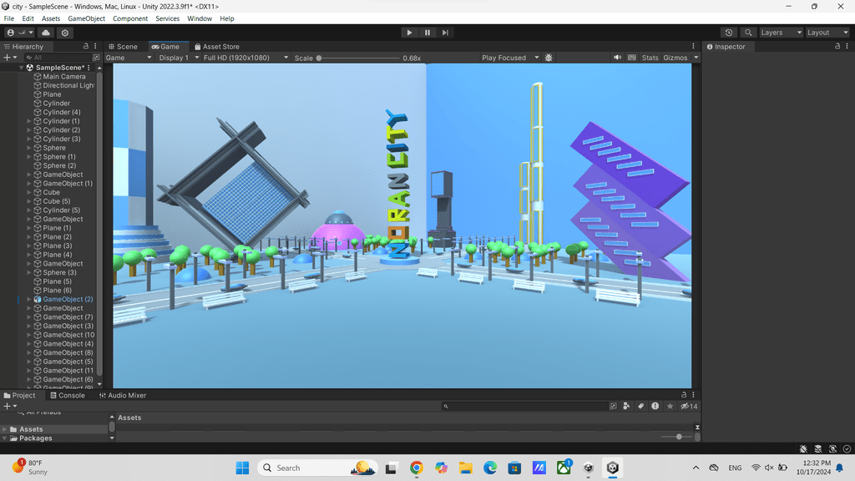Select the Audio Mixer tab
This screenshot has width=855, height=481.
pos(123,395)
